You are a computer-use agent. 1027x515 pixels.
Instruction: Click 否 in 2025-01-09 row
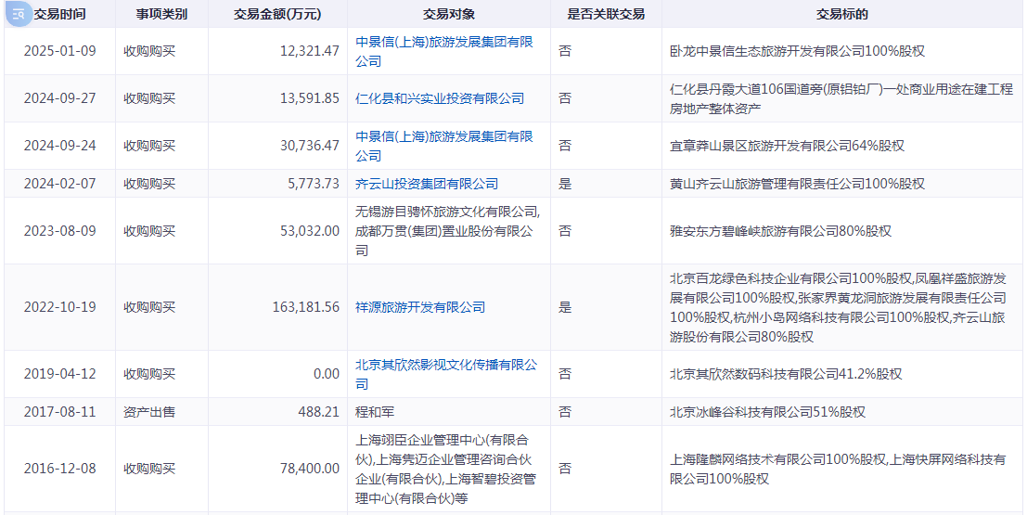pos(565,52)
